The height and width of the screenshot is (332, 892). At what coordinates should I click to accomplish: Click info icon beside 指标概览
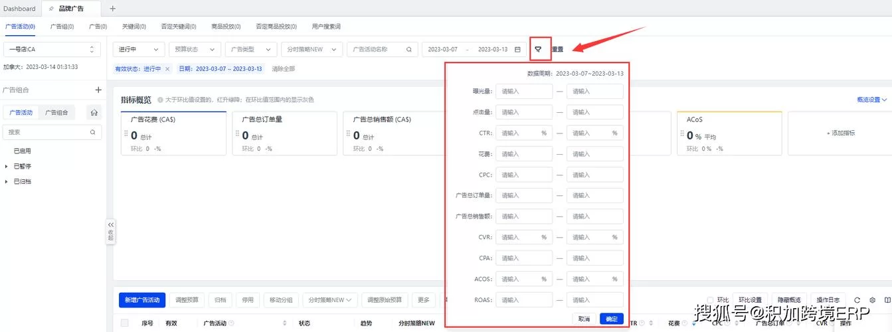click(x=160, y=100)
